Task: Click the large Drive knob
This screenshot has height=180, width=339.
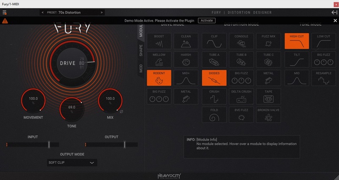Action: [x=72, y=63]
